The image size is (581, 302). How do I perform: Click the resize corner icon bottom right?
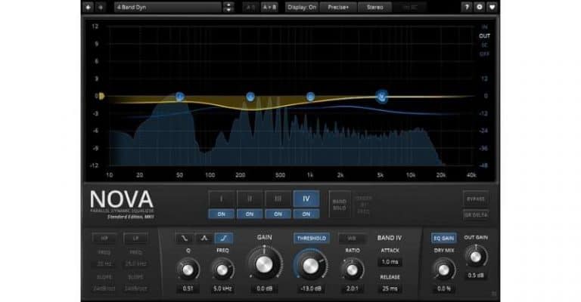[x=493, y=294]
